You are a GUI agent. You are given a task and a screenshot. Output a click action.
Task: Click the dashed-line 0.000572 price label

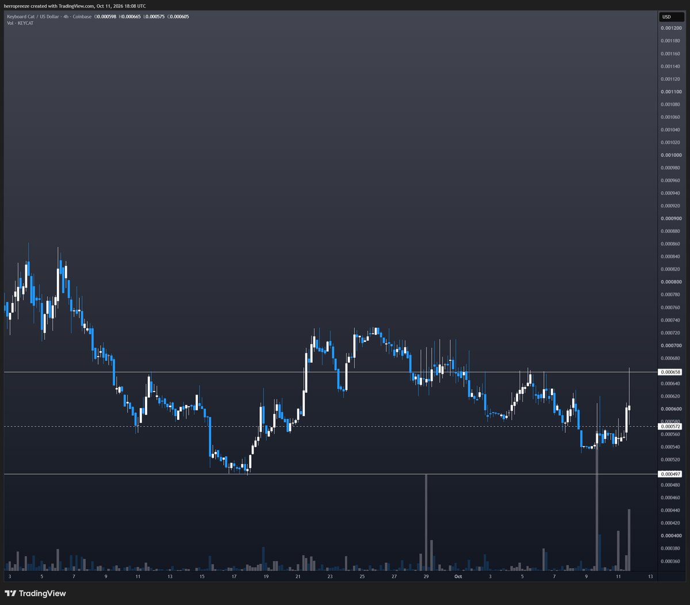coord(670,427)
